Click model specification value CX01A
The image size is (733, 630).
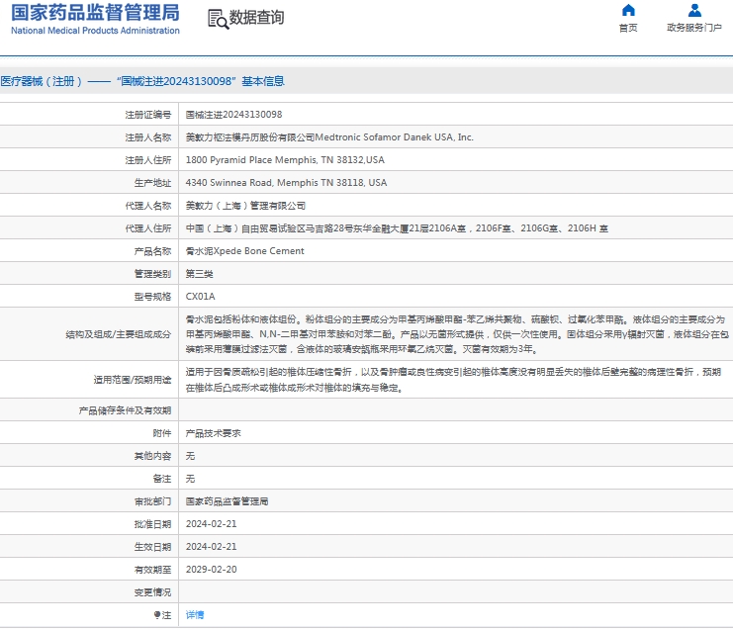(x=200, y=297)
